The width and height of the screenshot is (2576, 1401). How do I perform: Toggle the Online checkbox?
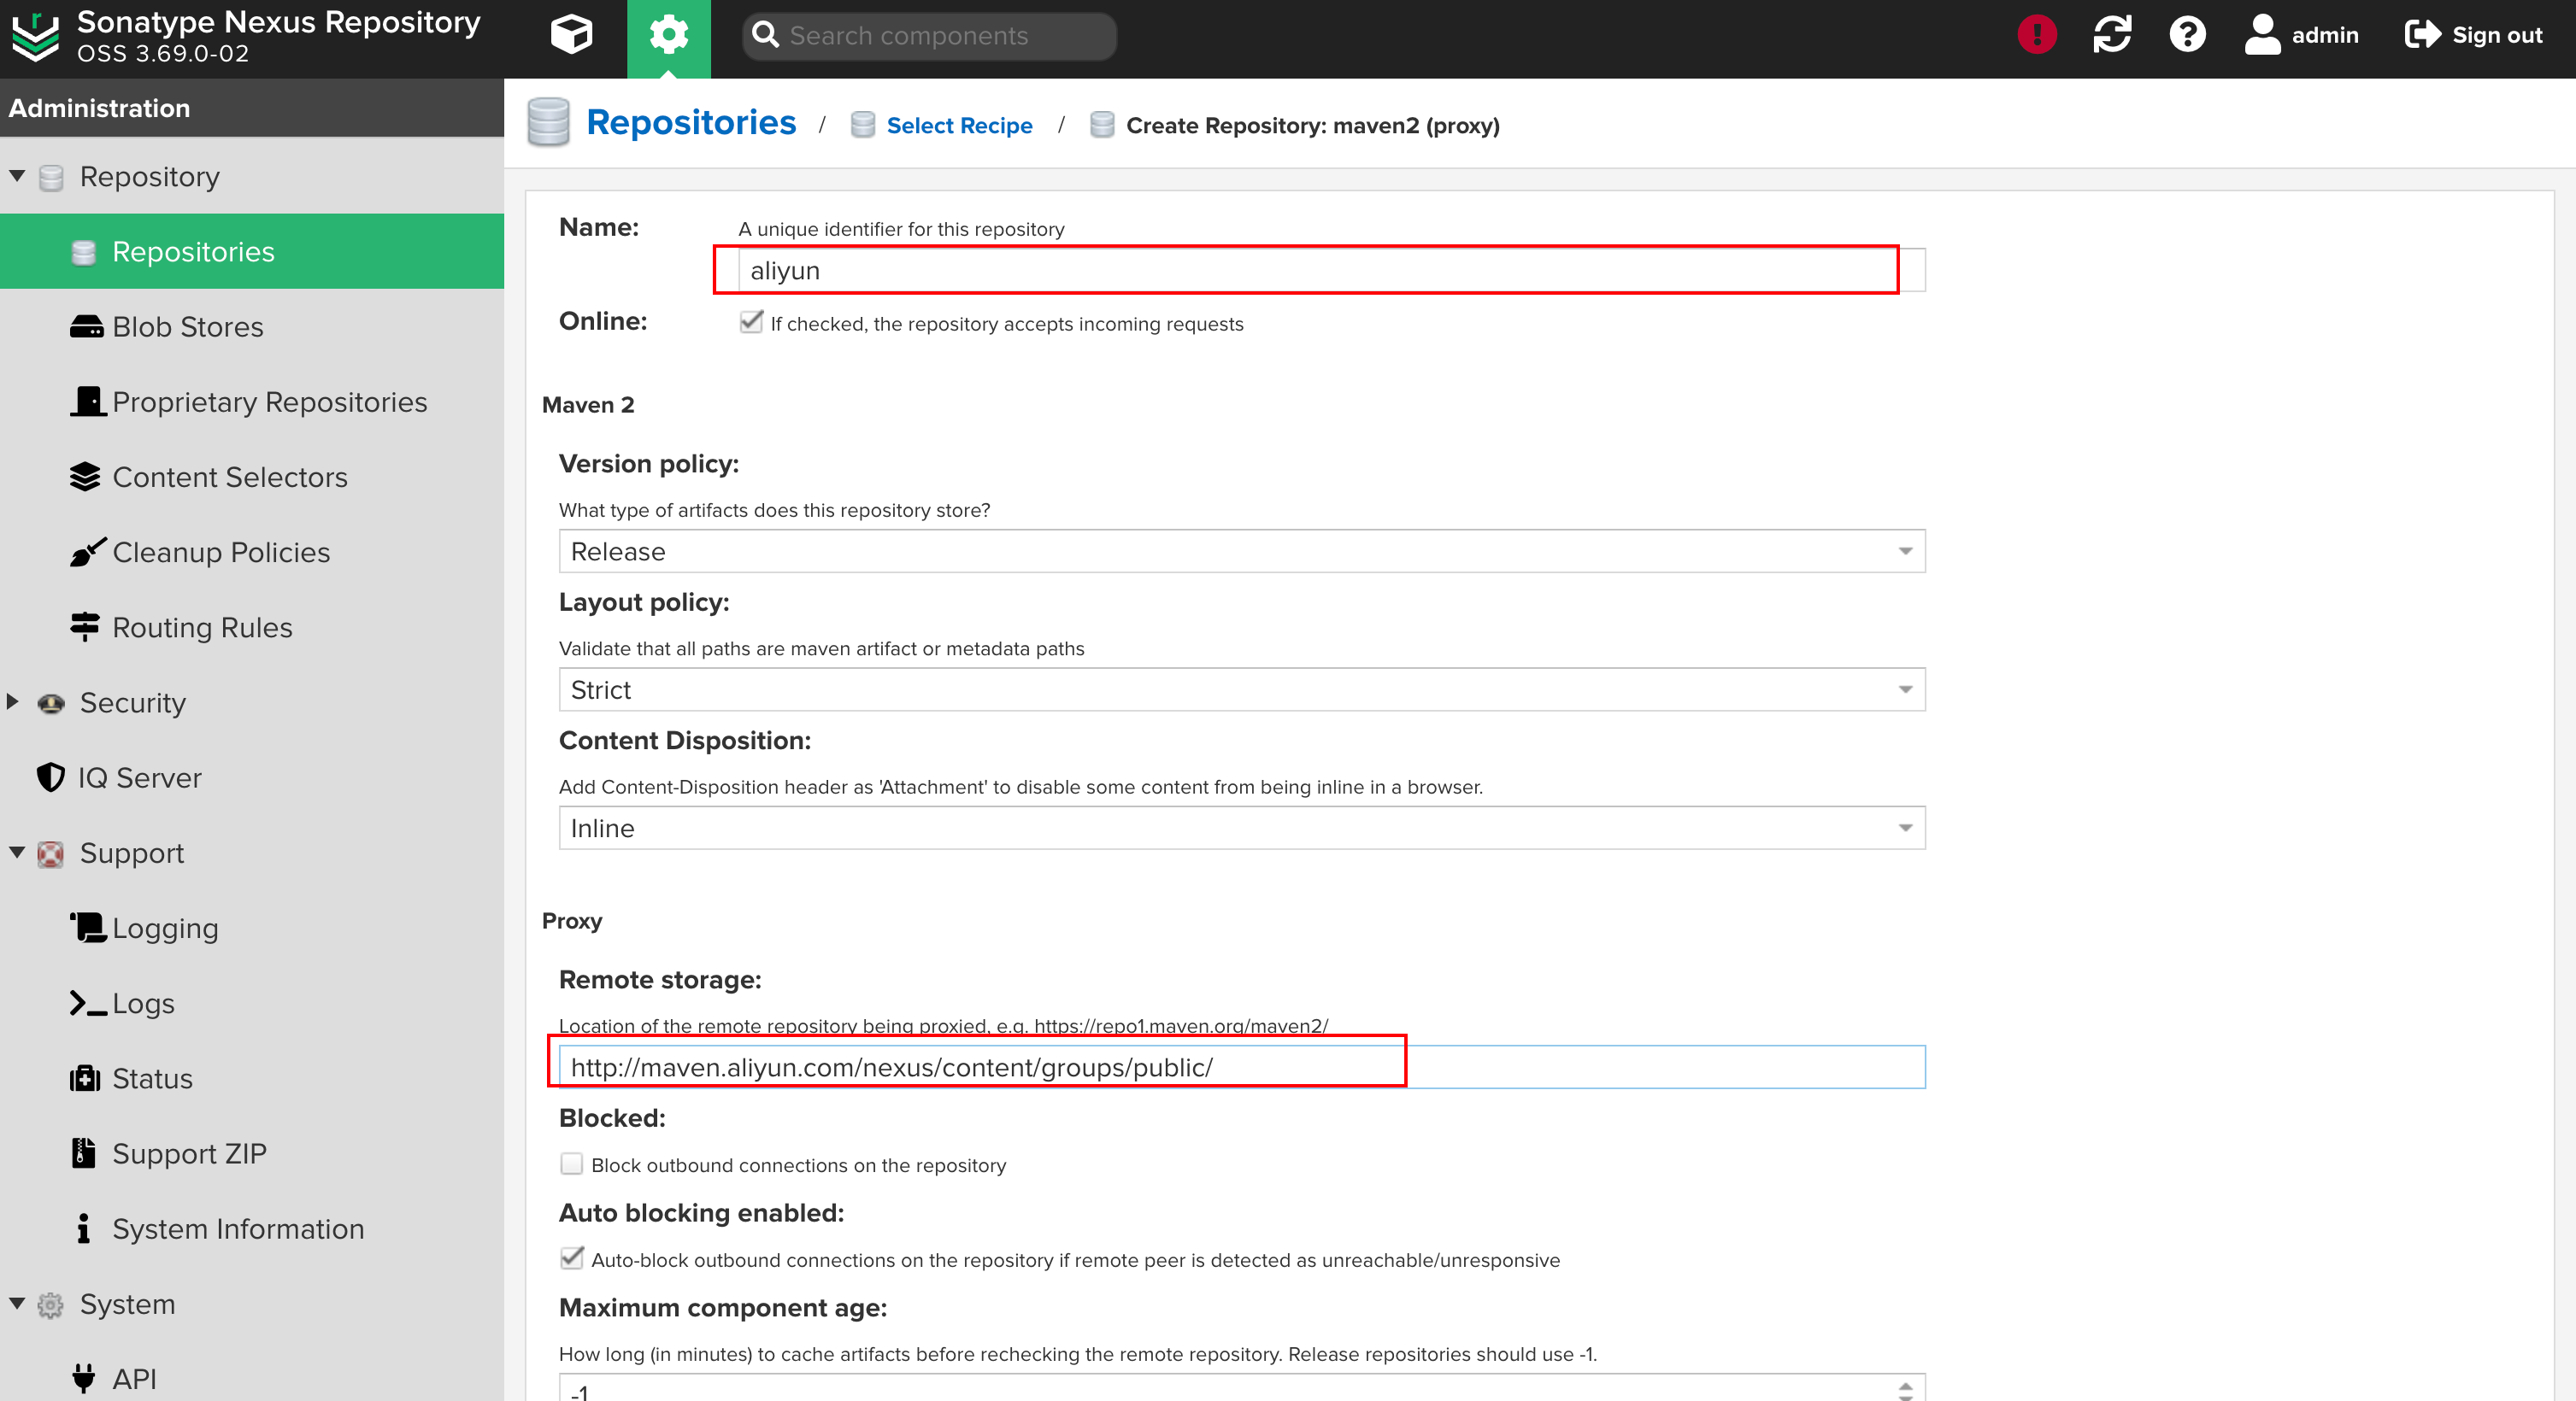pyautogui.click(x=751, y=322)
